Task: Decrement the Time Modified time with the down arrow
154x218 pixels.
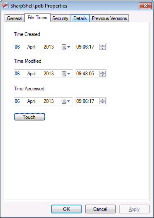Action: click(102, 75)
